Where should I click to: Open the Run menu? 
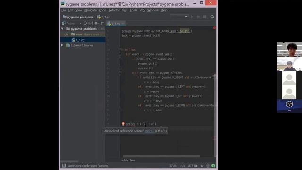point(125,10)
